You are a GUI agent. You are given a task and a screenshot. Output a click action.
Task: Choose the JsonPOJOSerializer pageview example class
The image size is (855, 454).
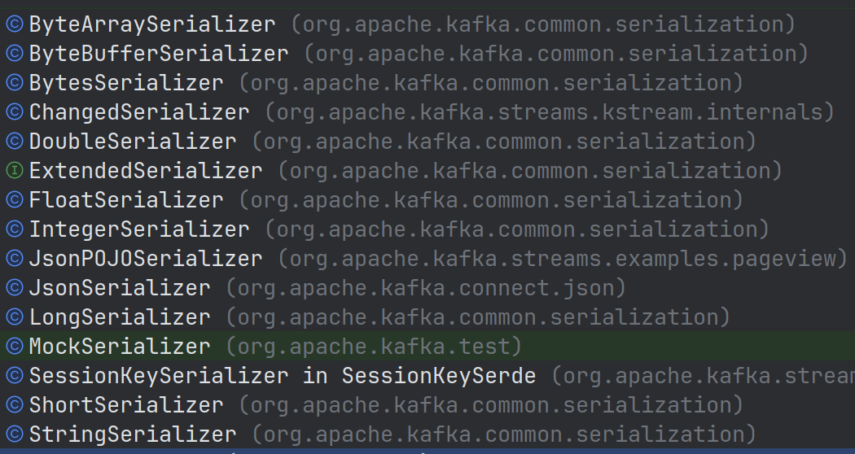(427, 259)
